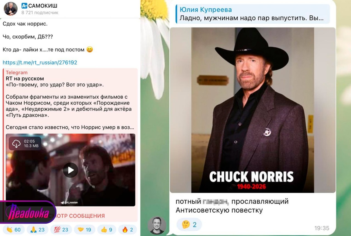Add the thumbs up reaction (9)
Screen dimensions: 351x236
(106, 230)
